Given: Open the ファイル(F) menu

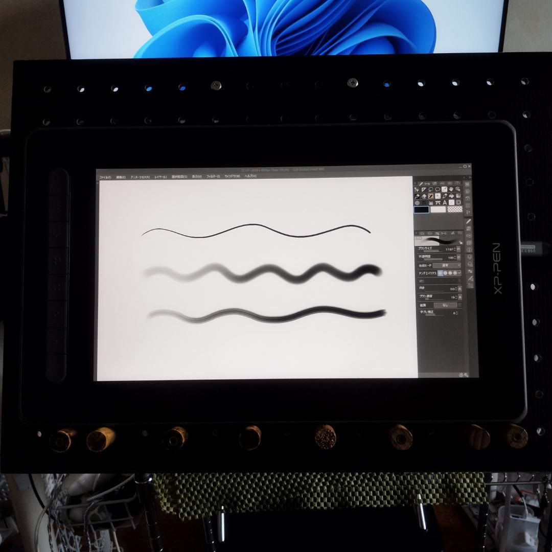Looking at the screenshot, I should point(105,177).
